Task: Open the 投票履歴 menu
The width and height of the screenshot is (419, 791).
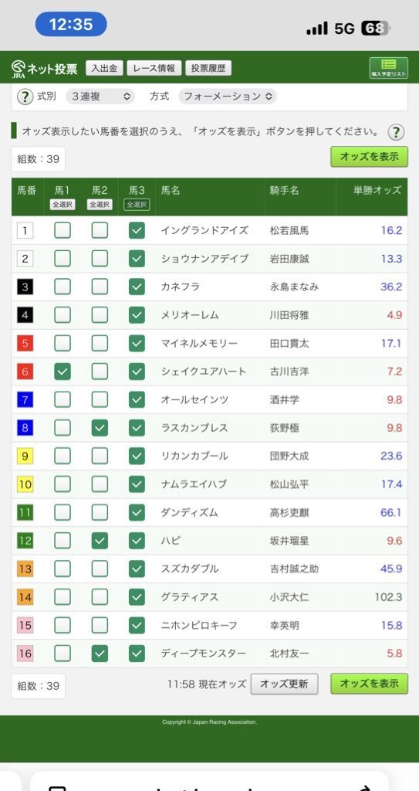Action: (209, 68)
